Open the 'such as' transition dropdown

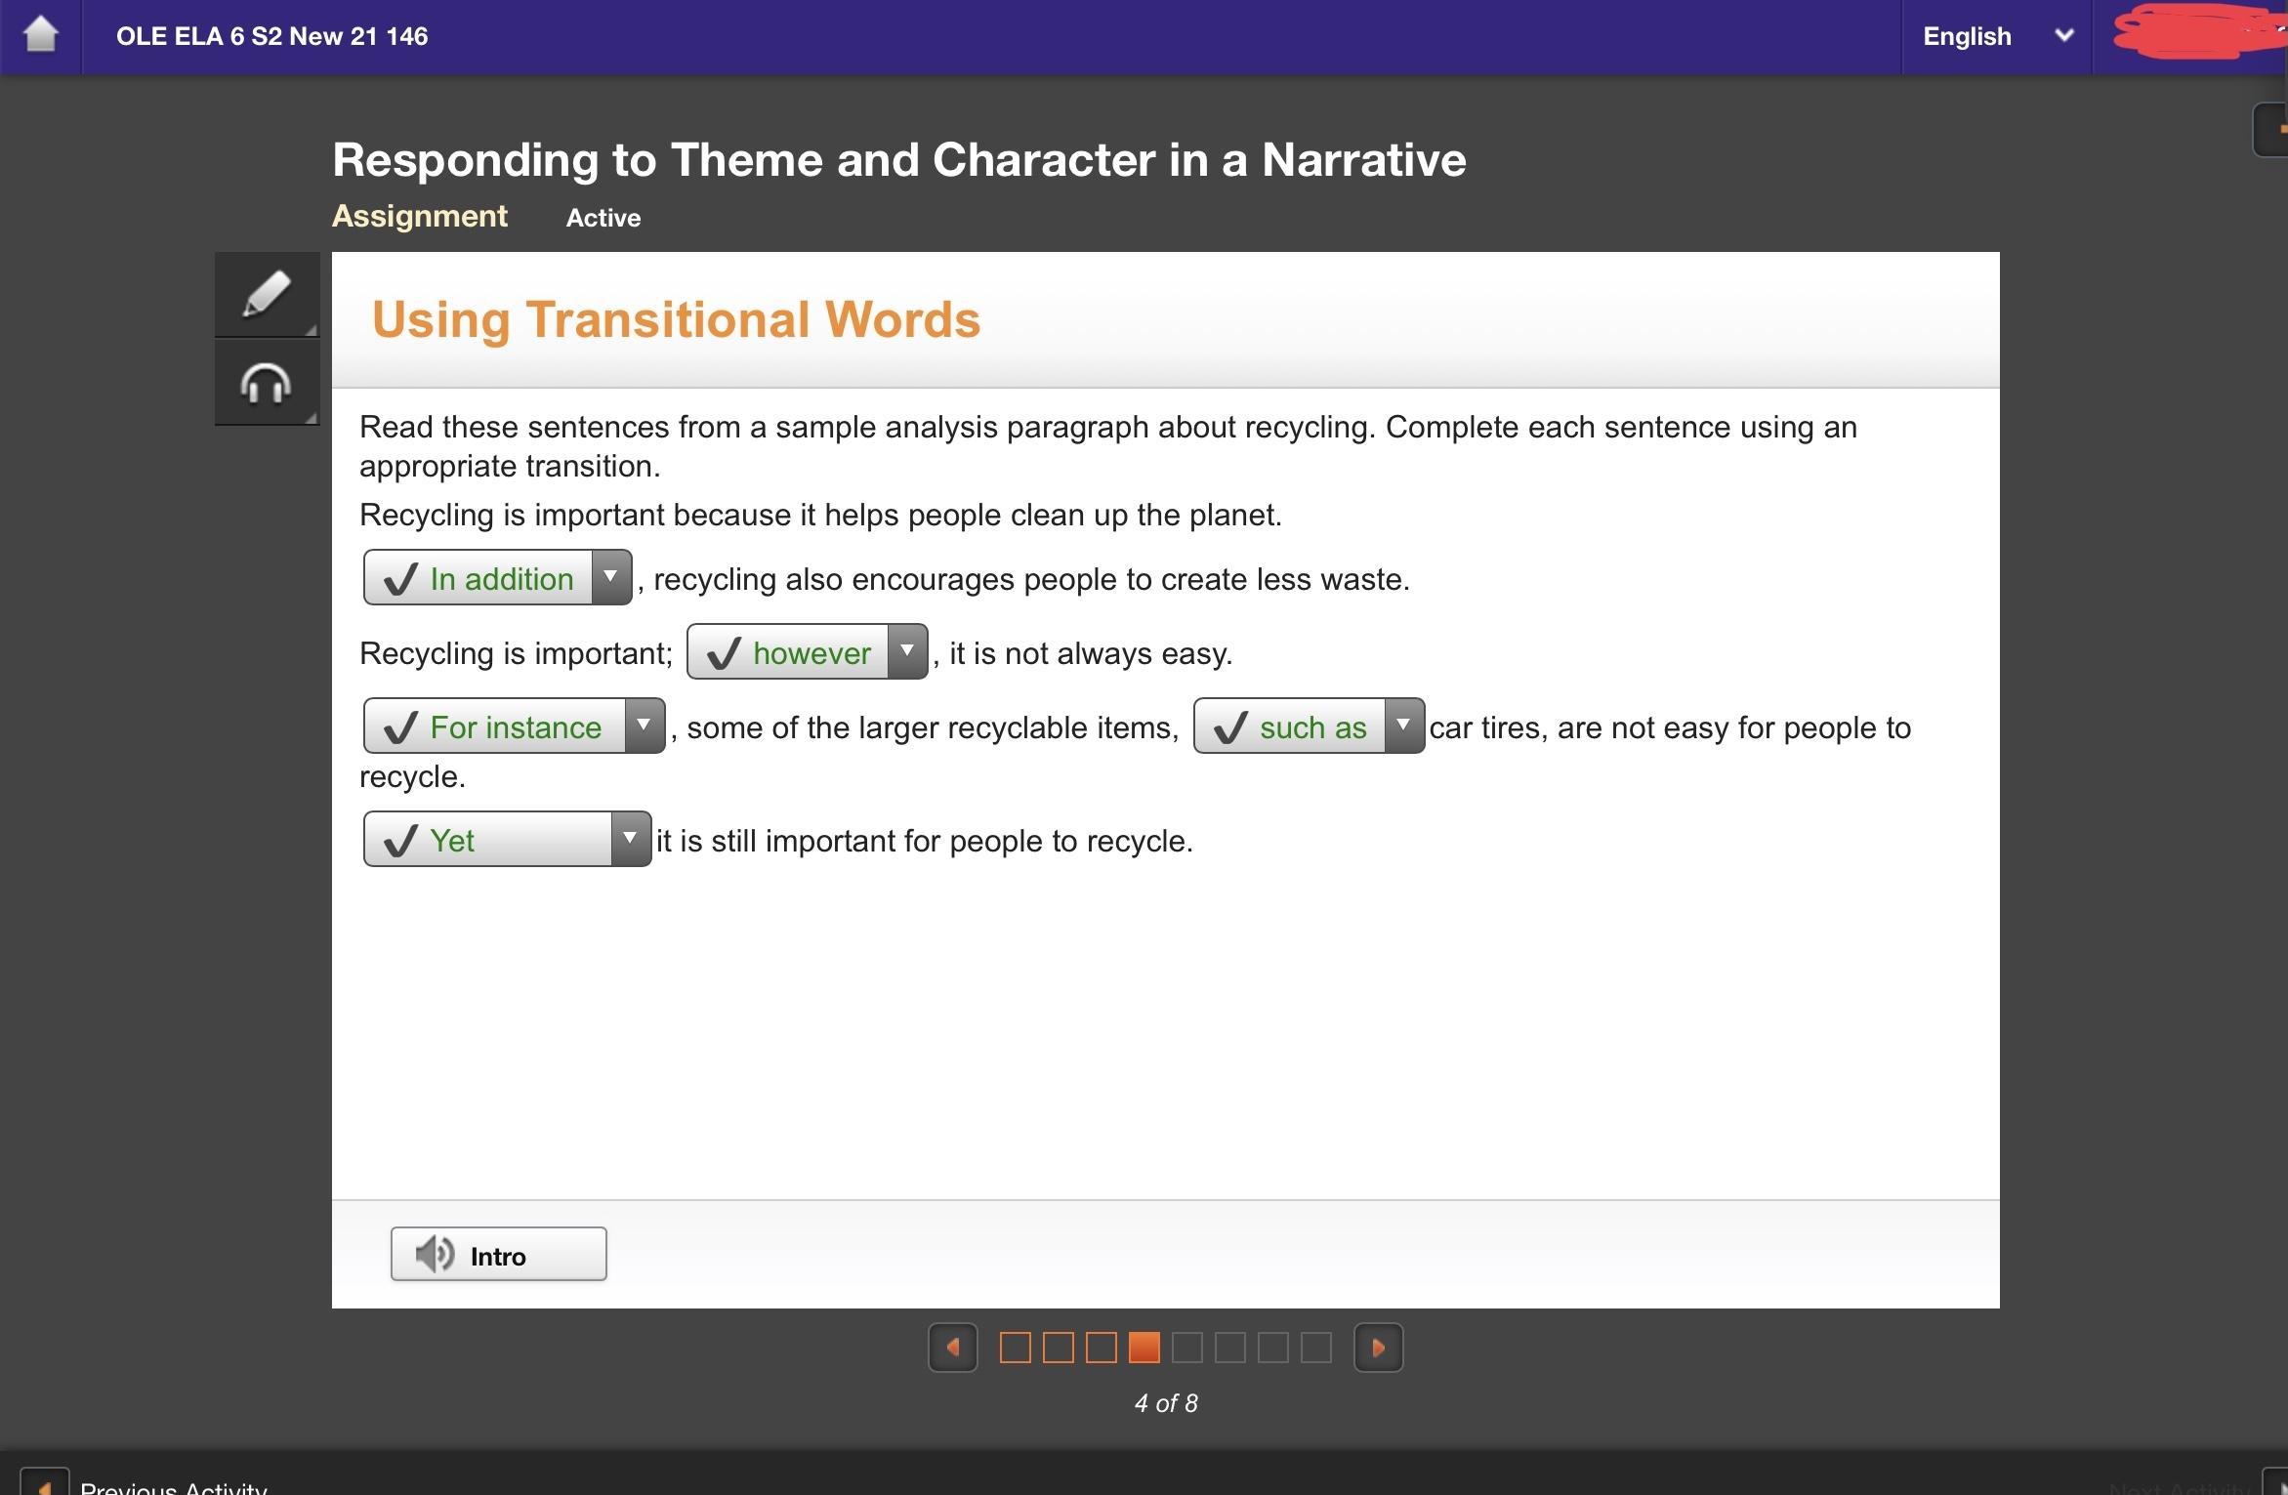click(x=1403, y=726)
